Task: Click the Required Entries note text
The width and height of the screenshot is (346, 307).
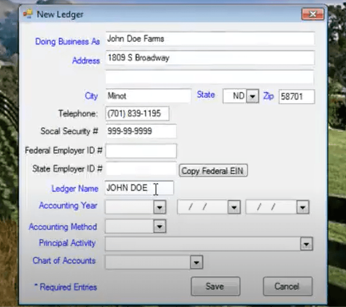Action: (66, 287)
